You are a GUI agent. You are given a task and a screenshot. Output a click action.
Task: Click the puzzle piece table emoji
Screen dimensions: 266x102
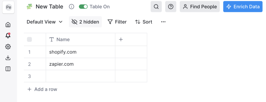click(x=30, y=6)
